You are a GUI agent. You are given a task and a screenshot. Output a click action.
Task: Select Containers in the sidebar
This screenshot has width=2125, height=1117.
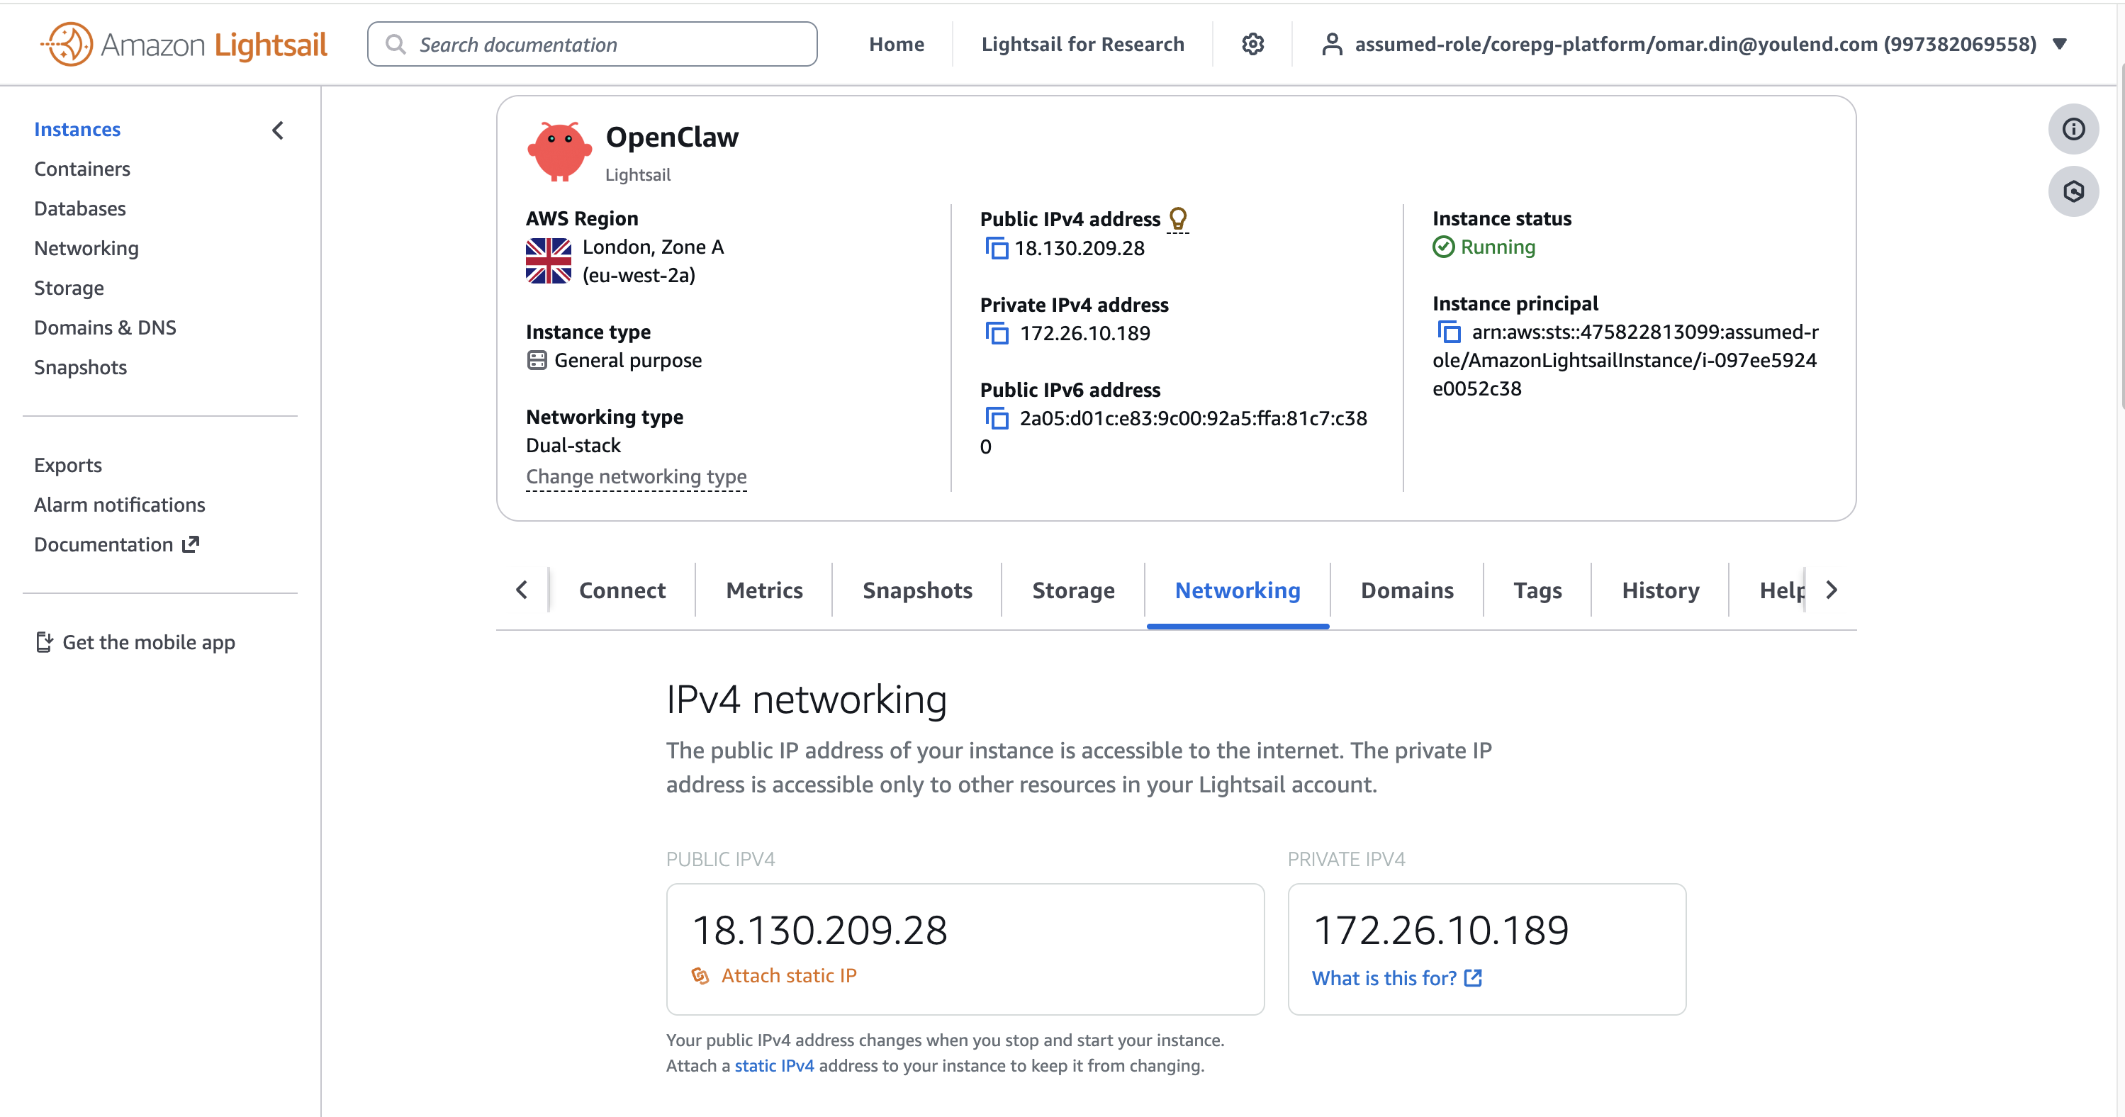tap(82, 169)
